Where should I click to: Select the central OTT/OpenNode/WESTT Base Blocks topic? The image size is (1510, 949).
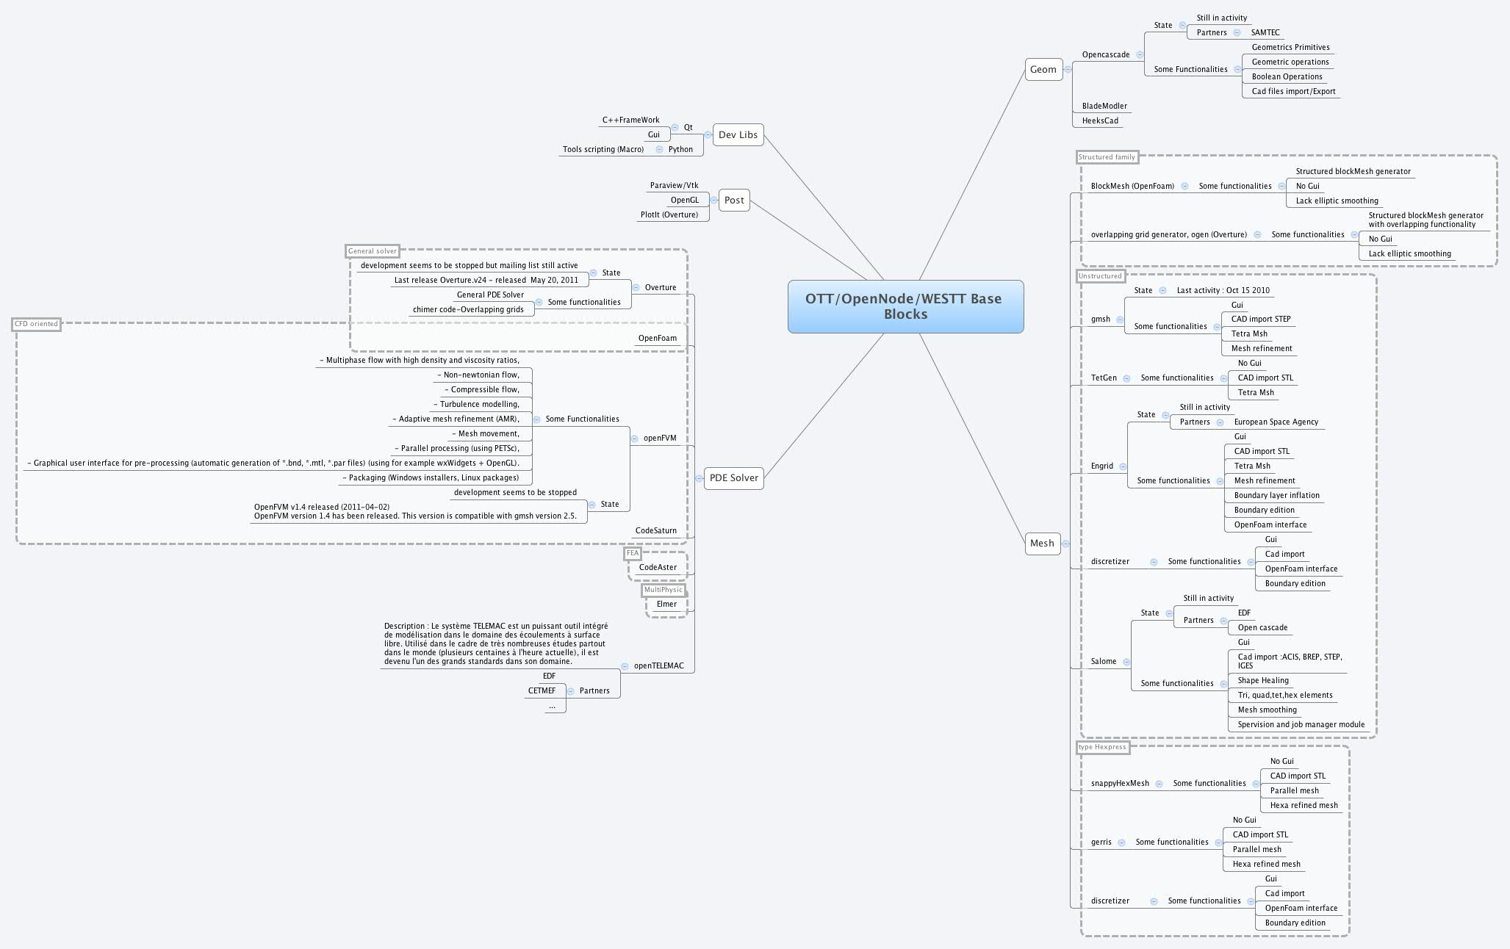point(904,307)
